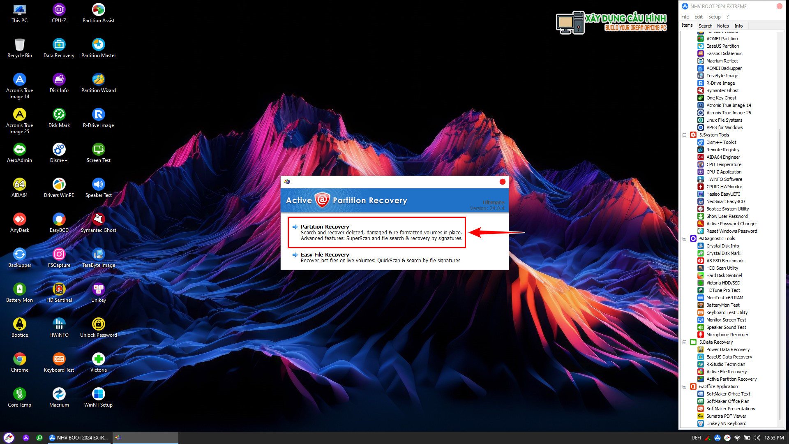Open the ? help menu in NHV BOOT

727,17
